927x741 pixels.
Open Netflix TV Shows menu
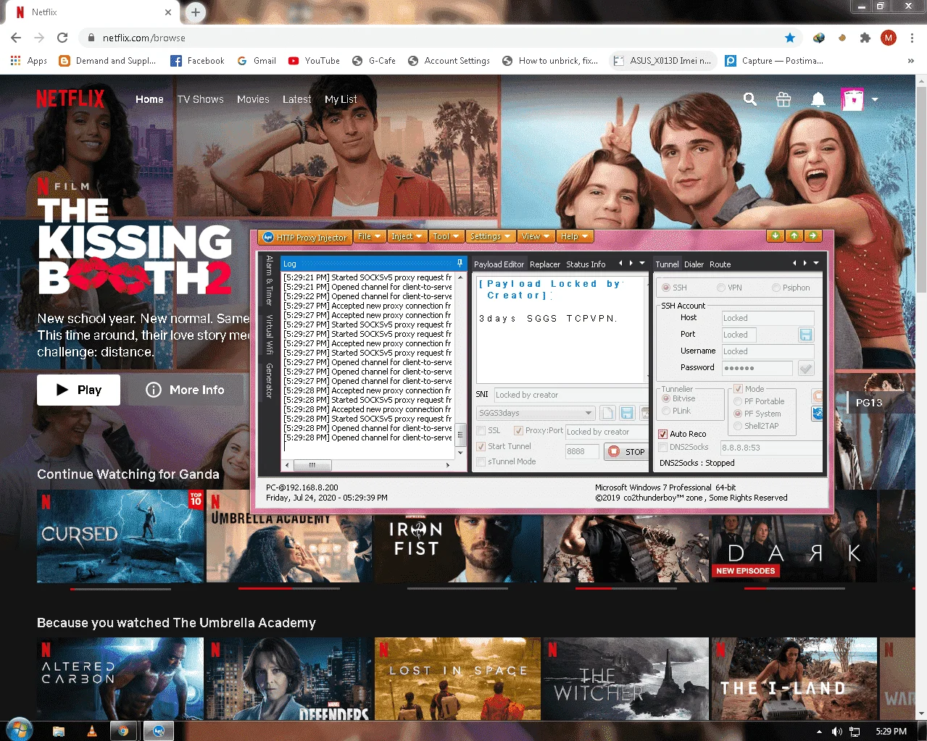pyautogui.click(x=201, y=99)
